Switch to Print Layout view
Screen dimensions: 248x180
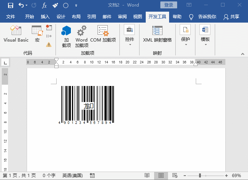pyautogui.click(x=161, y=175)
